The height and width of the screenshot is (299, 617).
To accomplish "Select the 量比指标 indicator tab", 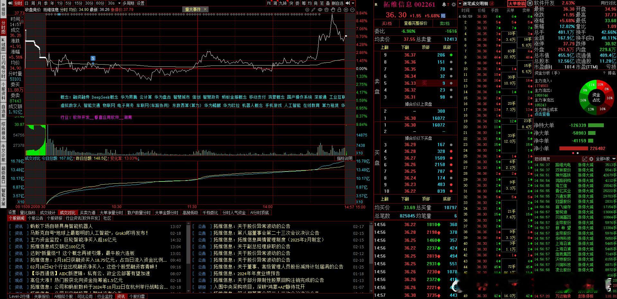I will pos(28,213).
